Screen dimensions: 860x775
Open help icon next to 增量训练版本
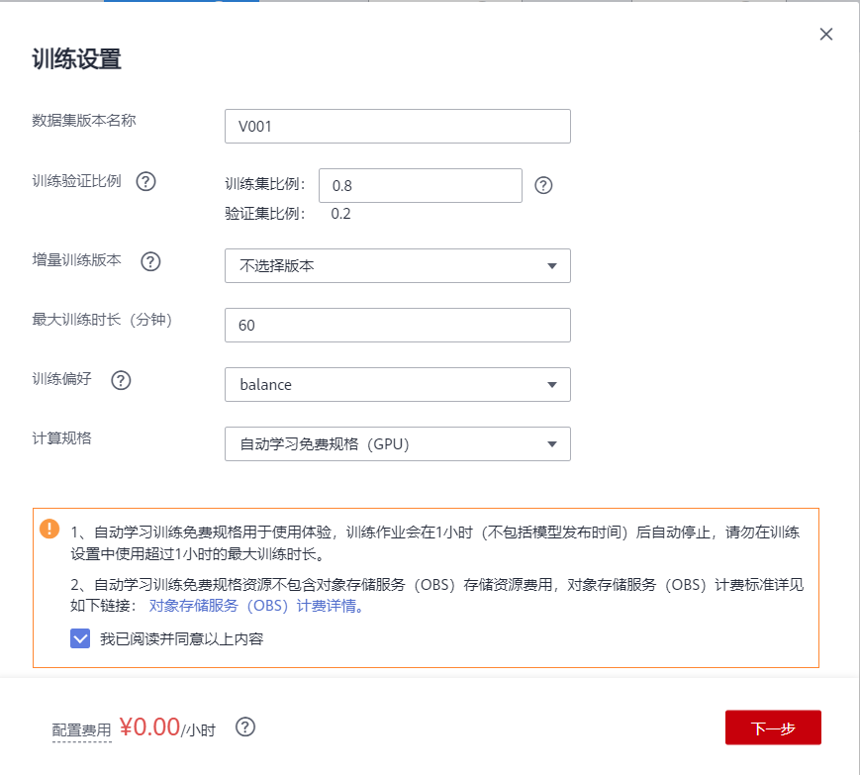150,261
